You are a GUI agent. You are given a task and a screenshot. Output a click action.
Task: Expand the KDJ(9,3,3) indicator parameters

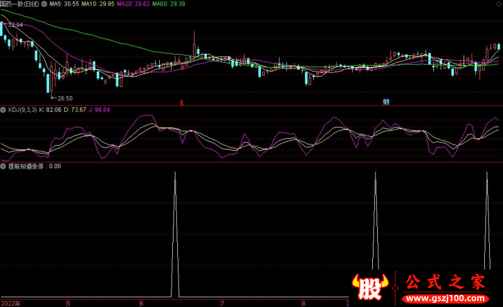coord(22,110)
